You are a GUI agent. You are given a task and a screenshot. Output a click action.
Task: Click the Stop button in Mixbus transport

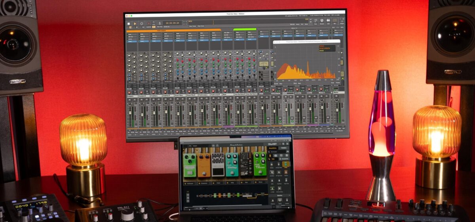pyautogui.click(x=128, y=23)
